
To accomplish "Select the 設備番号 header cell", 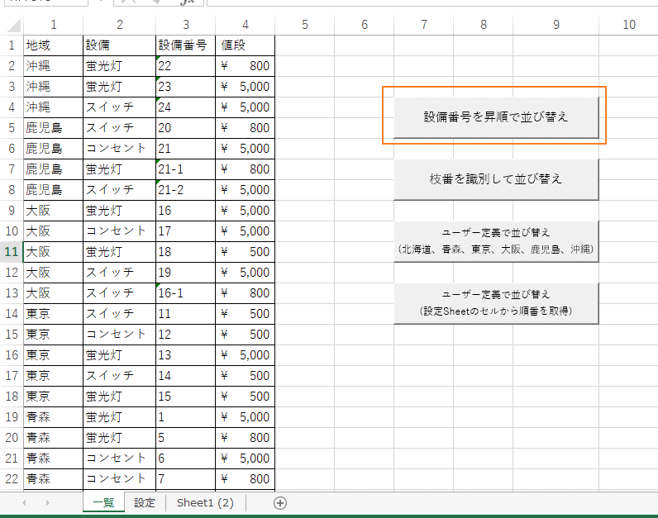I will [x=185, y=45].
